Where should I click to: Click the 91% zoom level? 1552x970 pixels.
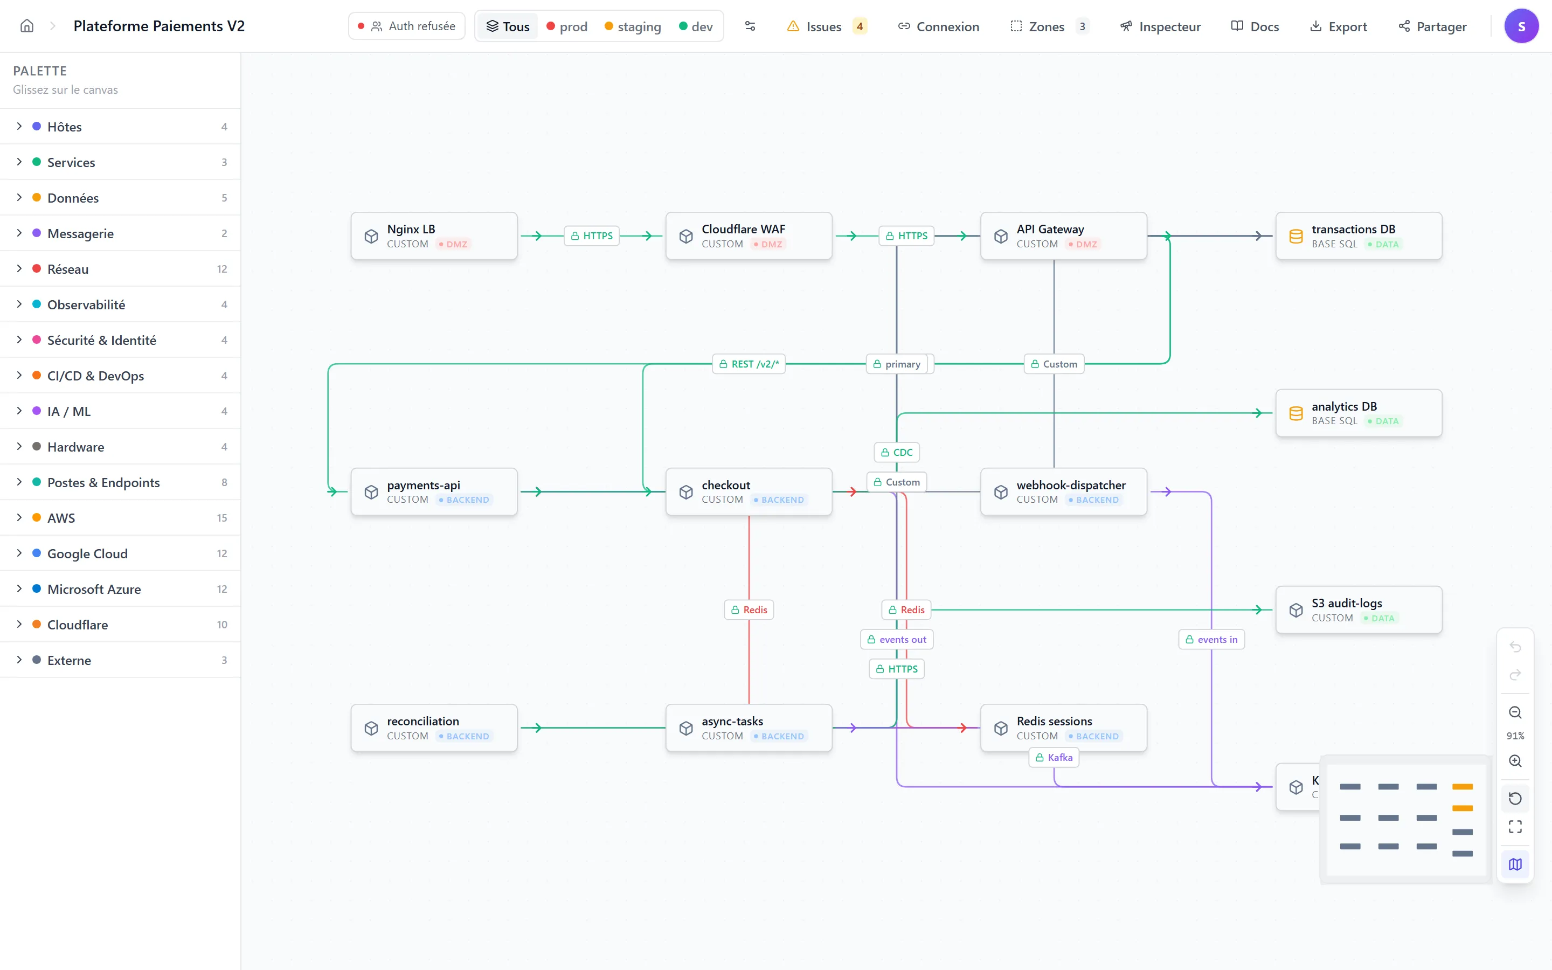1515,736
